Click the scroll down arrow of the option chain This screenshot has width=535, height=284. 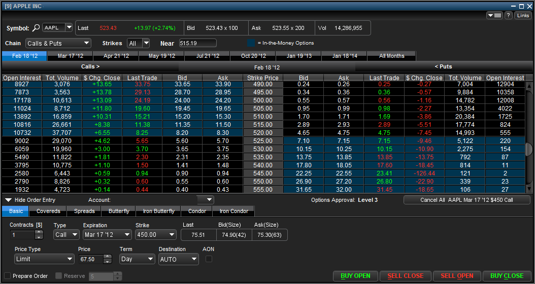(x=529, y=188)
